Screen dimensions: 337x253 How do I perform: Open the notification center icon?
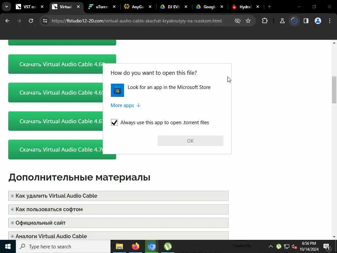pyautogui.click(x=326, y=246)
